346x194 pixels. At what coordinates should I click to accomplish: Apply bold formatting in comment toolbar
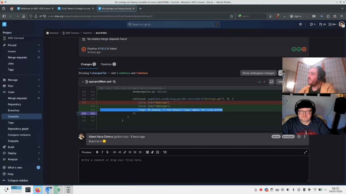coord(97,152)
